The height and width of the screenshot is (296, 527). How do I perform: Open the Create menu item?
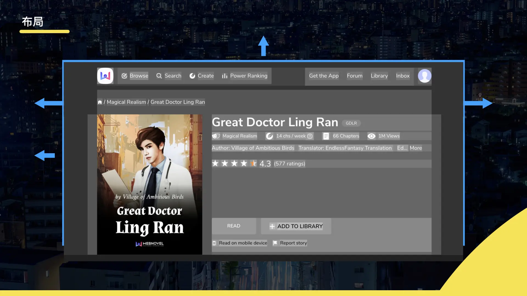(x=205, y=76)
